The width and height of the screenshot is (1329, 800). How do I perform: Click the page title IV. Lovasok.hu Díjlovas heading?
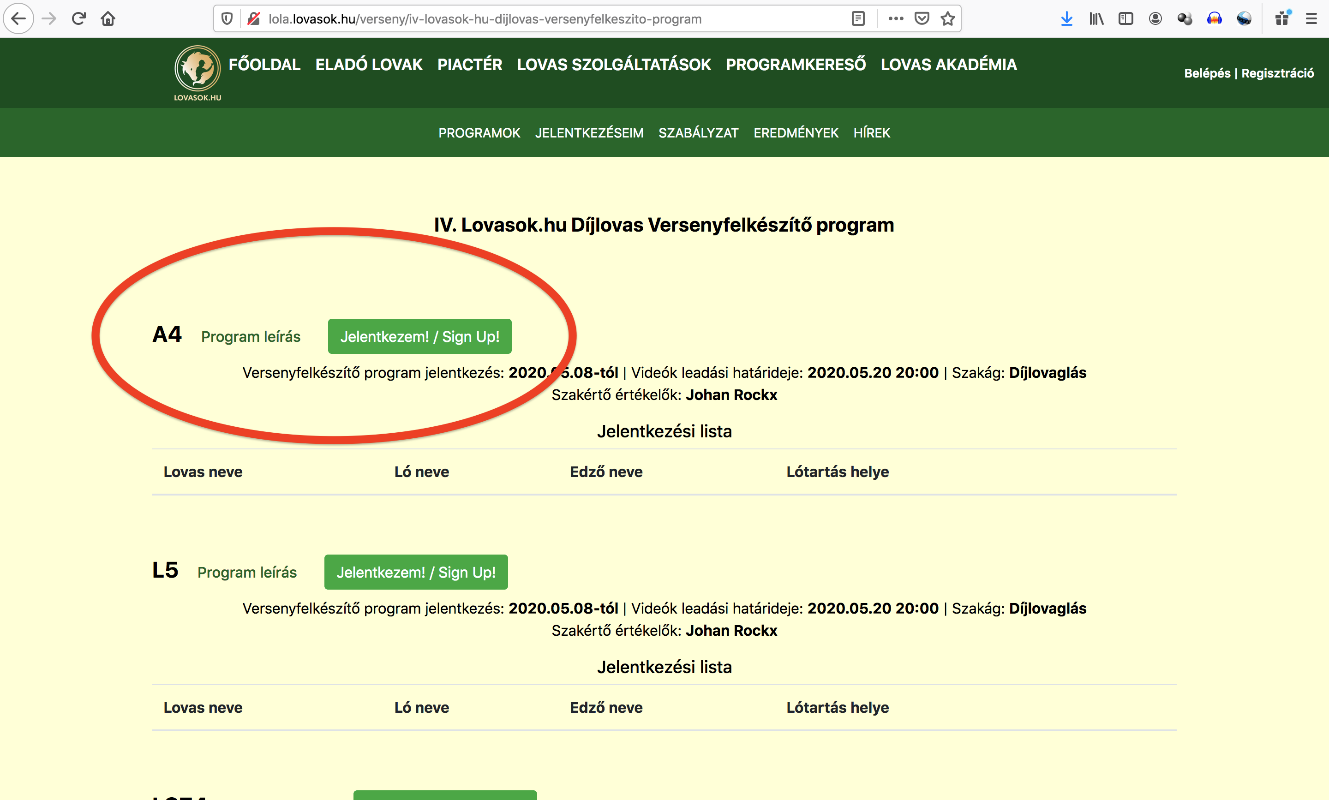664,225
